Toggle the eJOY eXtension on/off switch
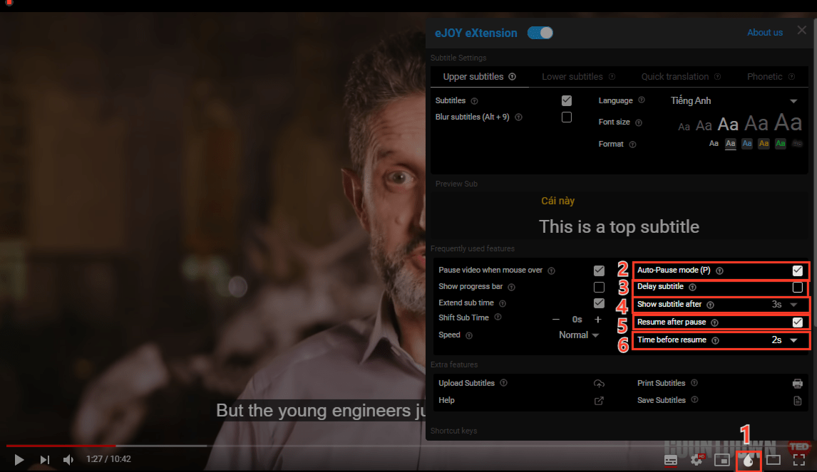This screenshot has width=817, height=472. (x=540, y=33)
